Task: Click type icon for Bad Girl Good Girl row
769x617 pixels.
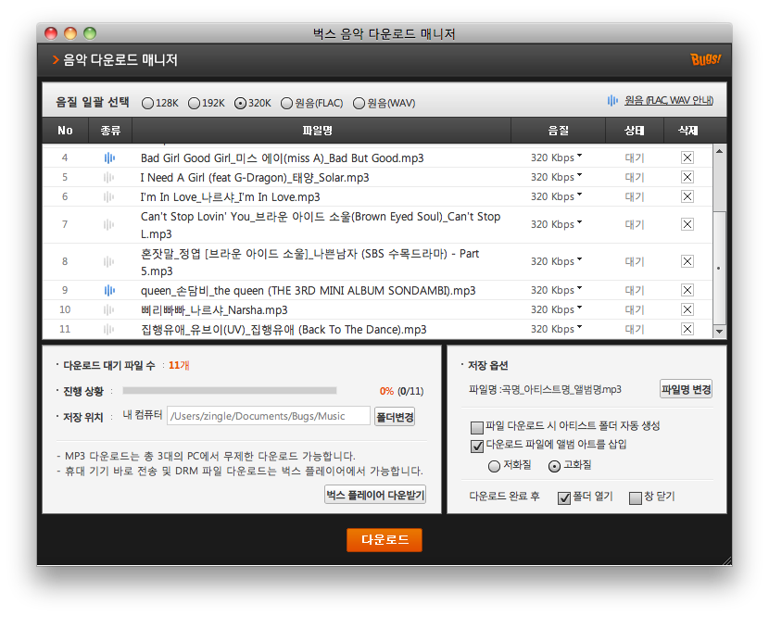Action: coord(109,157)
